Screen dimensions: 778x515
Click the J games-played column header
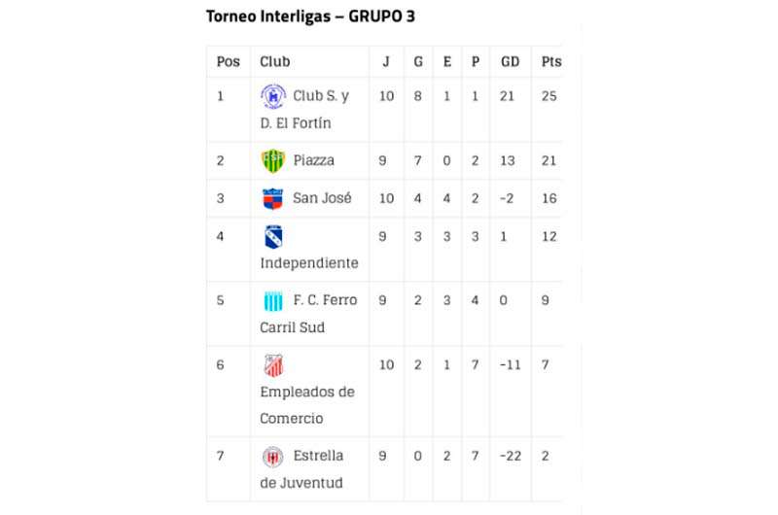point(386,62)
